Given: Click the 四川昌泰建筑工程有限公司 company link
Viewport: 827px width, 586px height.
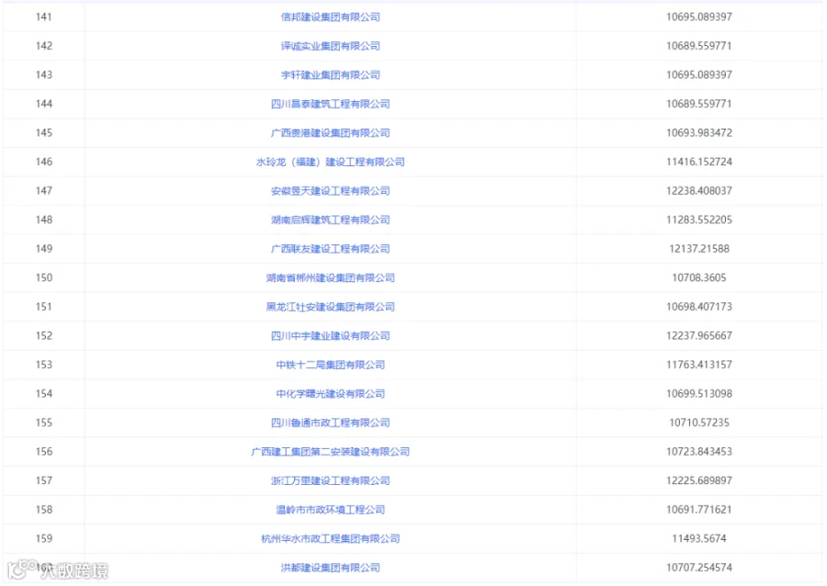Looking at the screenshot, I should [x=330, y=104].
